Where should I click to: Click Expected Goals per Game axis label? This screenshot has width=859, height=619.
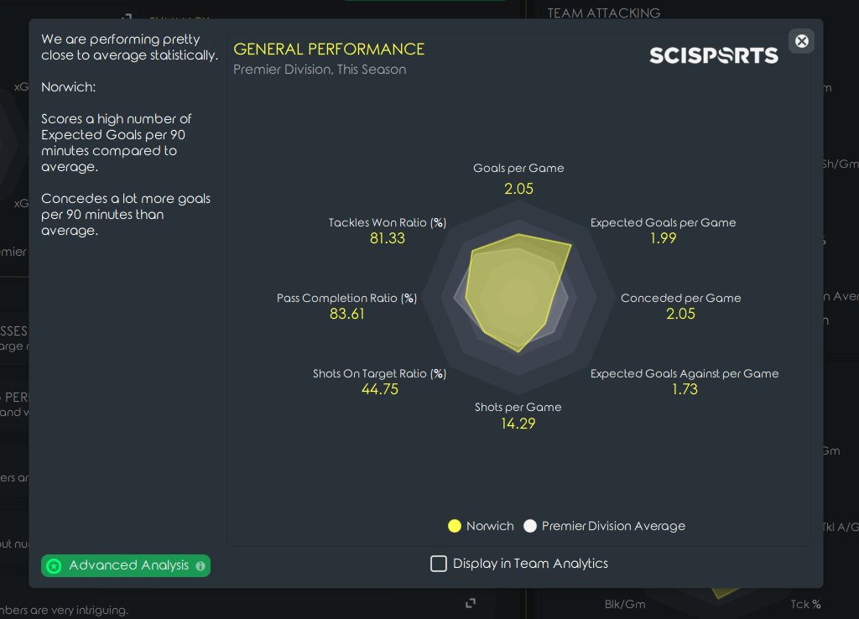(663, 222)
